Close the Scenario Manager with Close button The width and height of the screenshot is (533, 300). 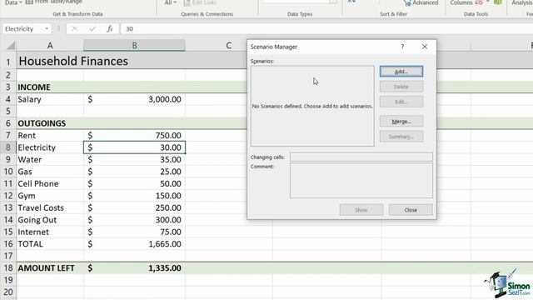click(x=411, y=210)
